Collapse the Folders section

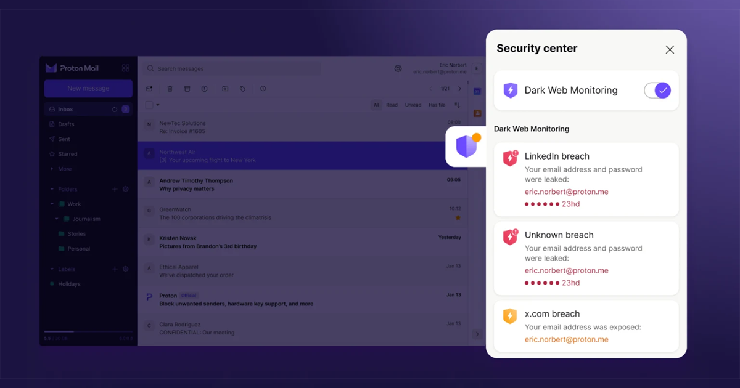click(x=52, y=189)
